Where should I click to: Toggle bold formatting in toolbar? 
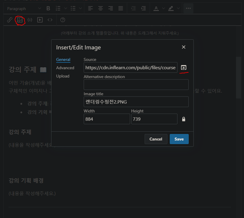click(48, 8)
